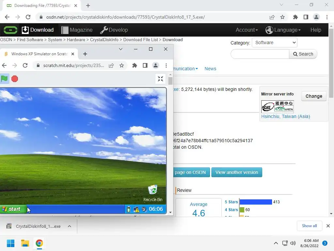
Task: Open the Help page link
Action: (316, 30)
